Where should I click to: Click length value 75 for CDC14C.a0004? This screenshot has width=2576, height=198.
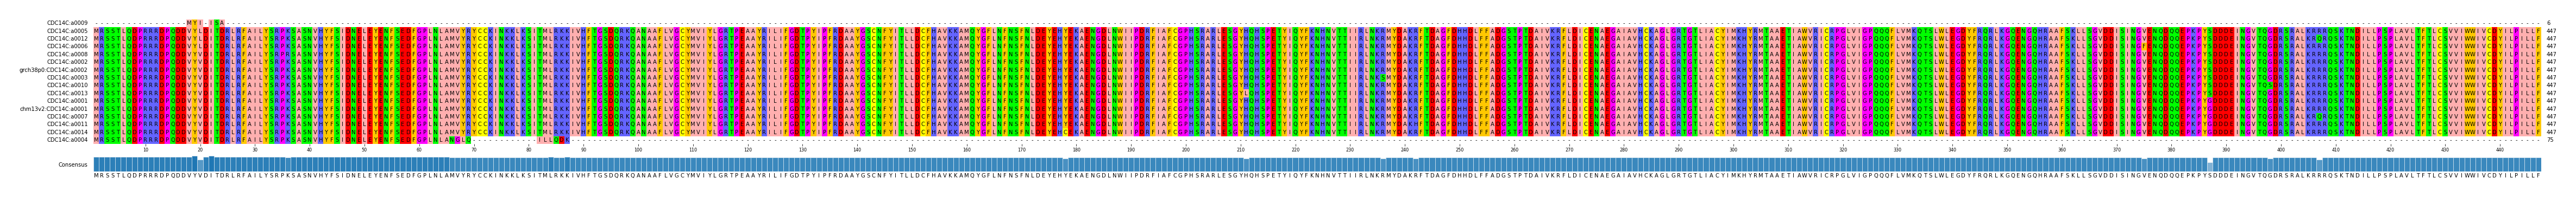pyautogui.click(x=2550, y=140)
